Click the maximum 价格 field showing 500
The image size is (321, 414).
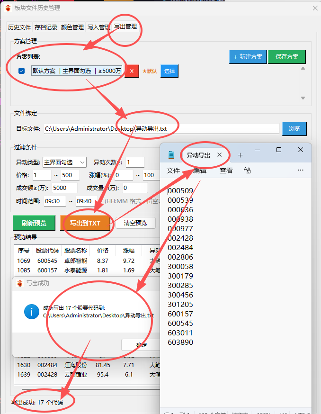[70, 175]
